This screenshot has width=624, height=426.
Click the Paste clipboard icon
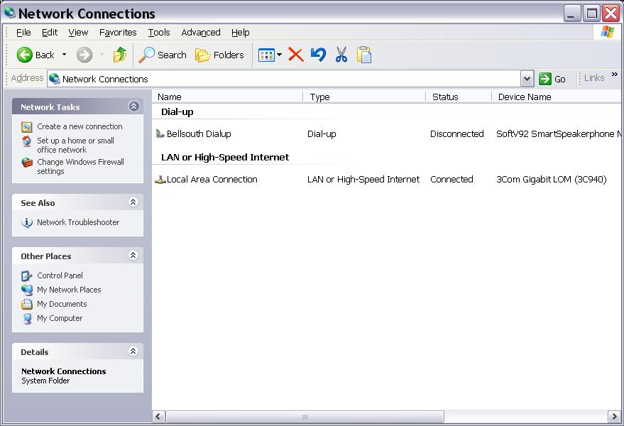[364, 55]
